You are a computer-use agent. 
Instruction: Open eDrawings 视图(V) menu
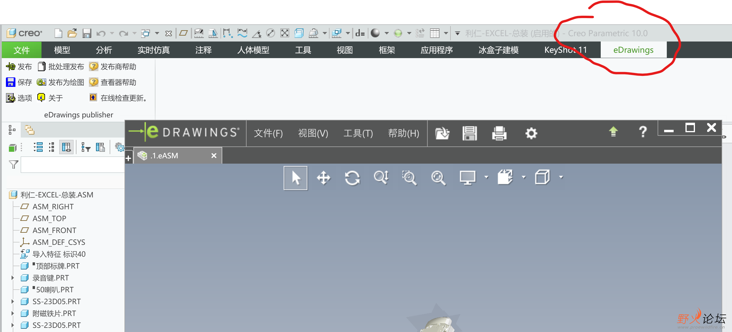click(x=313, y=133)
